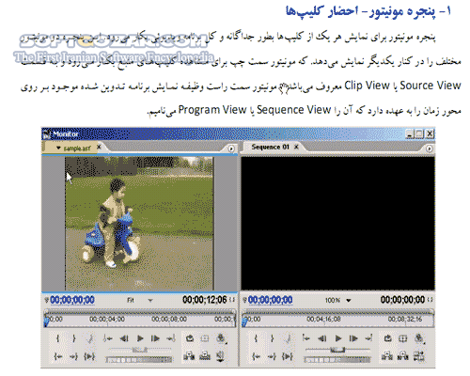Click the program time ruler at 00;08;32;16
The width and height of the screenshot is (470, 376).
(x=405, y=319)
